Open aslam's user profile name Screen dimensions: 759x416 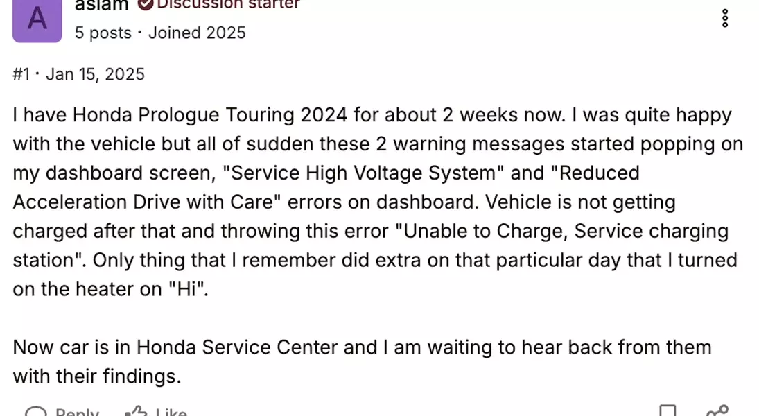[102, 5]
